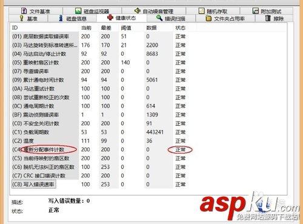Select row (09) 累计通电时间计数
303x224 pixels.
99,80
